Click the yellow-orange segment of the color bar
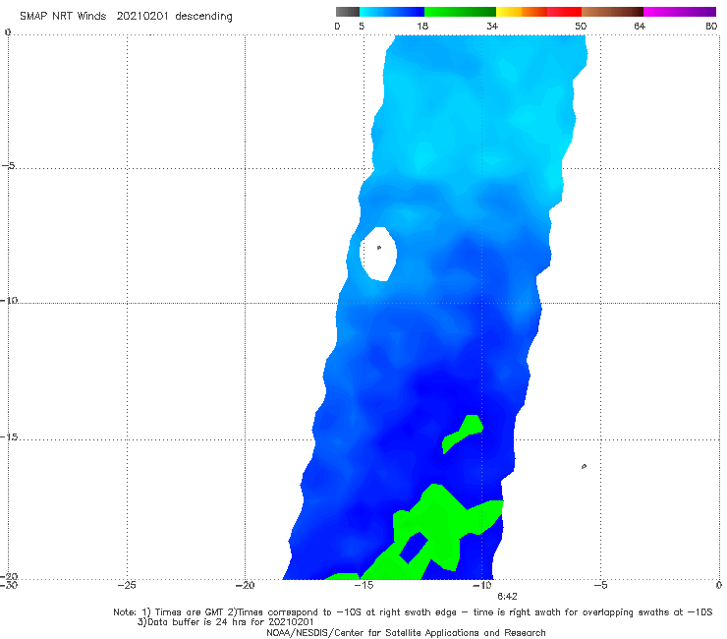This screenshot has width=727, height=639. [x=521, y=12]
